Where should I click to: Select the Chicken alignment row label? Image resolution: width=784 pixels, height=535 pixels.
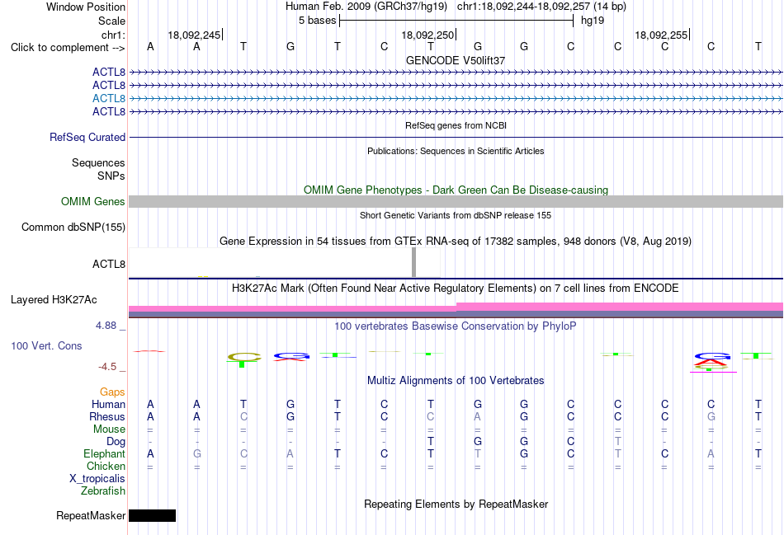pos(106,466)
